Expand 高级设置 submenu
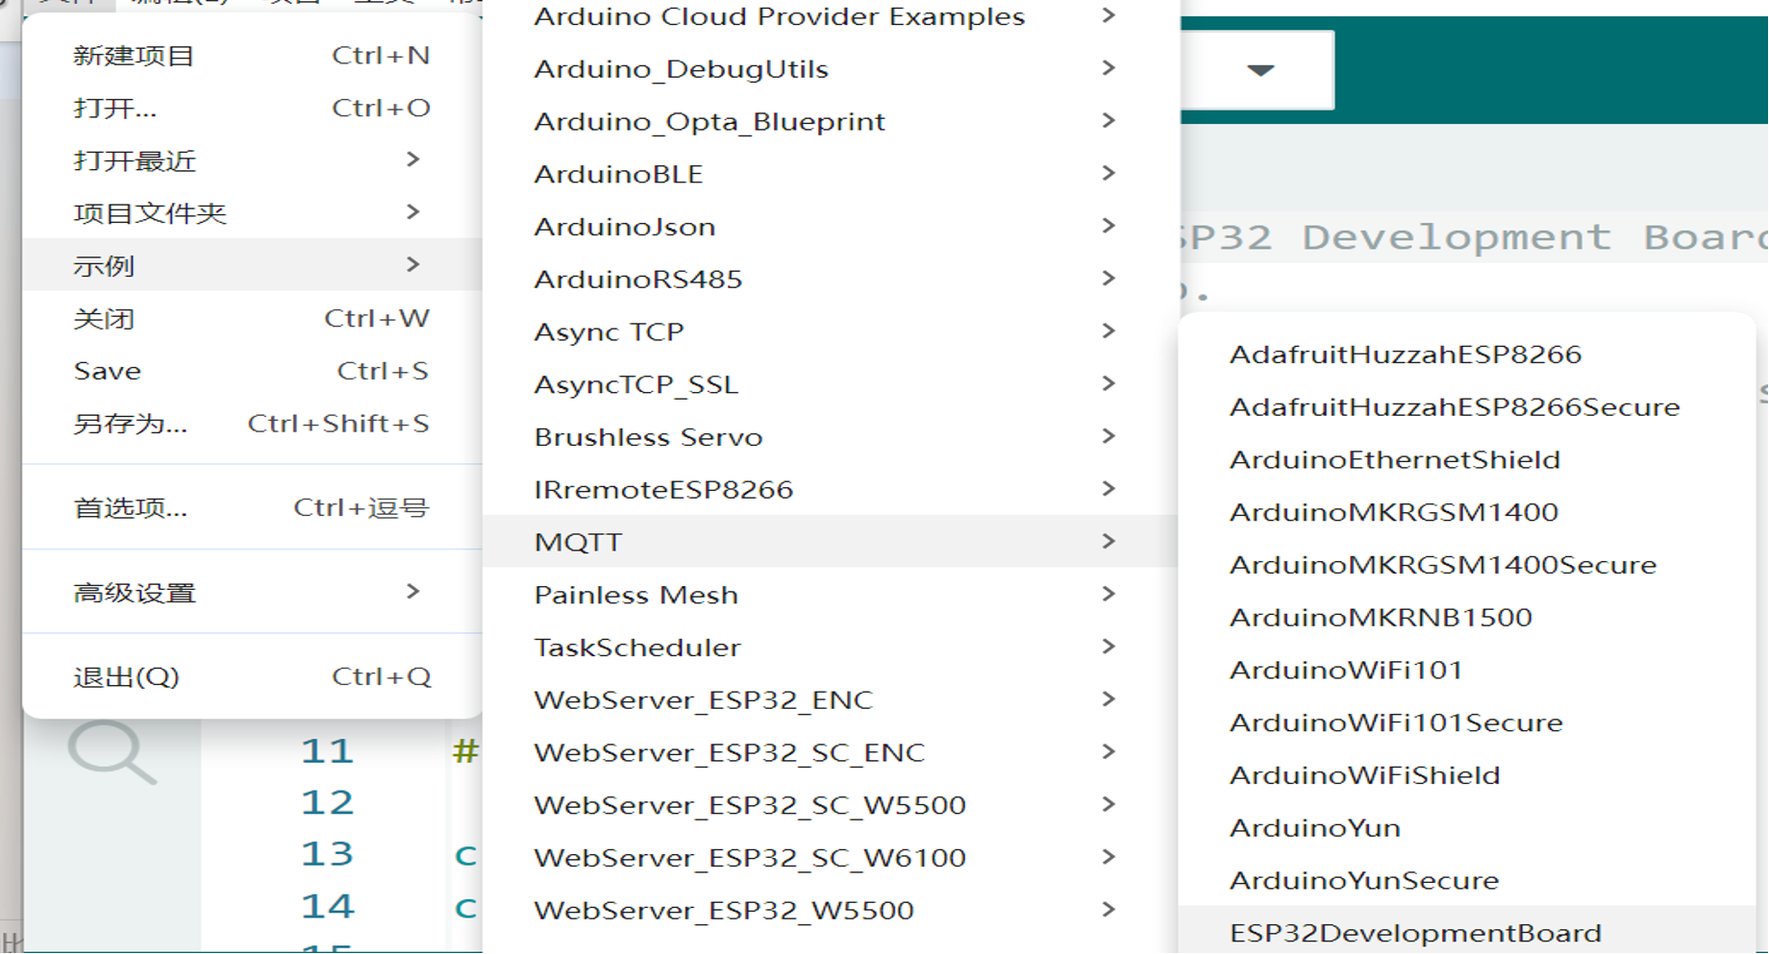The height and width of the screenshot is (954, 1769). [252, 592]
